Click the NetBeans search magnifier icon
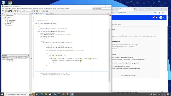Viewport: 171px width, 96px height. (94, 8)
